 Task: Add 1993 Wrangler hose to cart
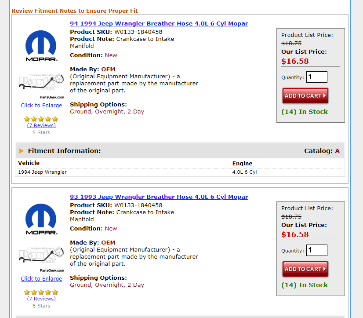pos(305,269)
